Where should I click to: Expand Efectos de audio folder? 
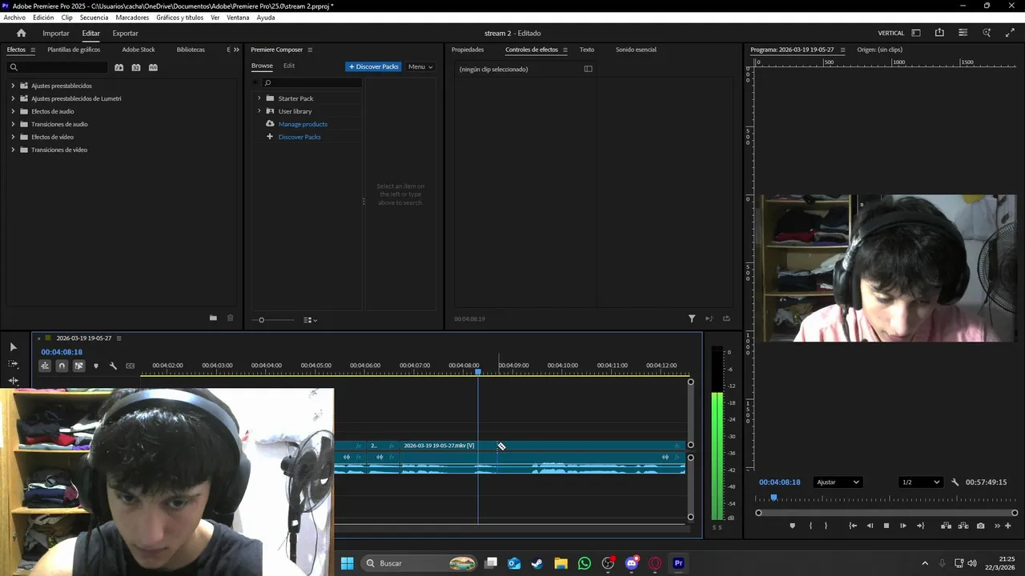13,111
